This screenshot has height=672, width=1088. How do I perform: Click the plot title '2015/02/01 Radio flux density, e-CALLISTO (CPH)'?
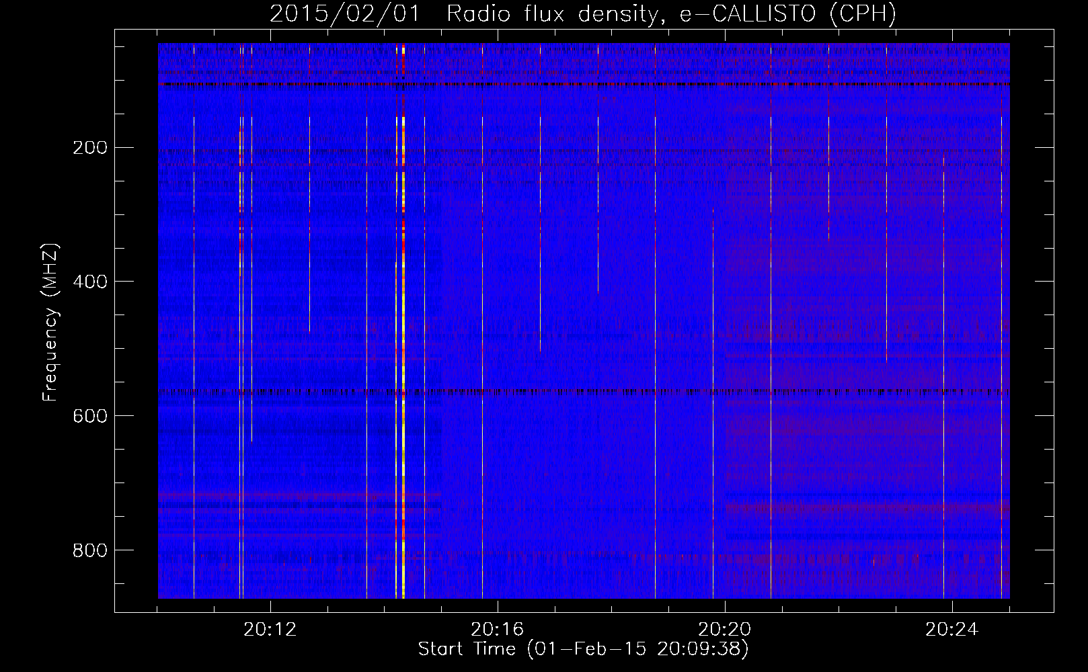(x=583, y=13)
